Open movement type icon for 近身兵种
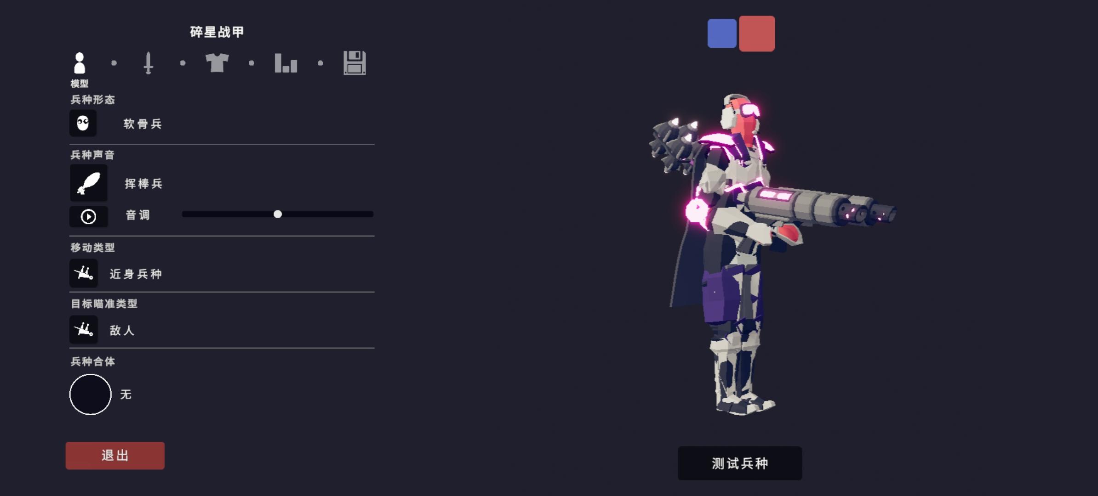This screenshot has width=1098, height=496. coord(84,273)
